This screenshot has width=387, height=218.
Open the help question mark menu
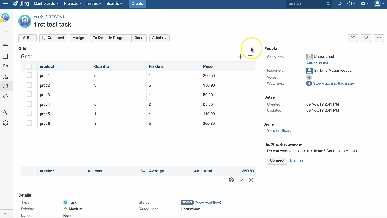tap(351, 4)
